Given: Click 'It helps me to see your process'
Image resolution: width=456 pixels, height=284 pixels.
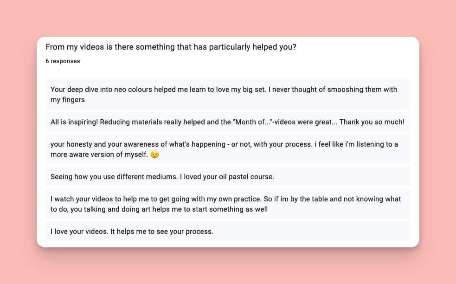Looking at the screenshot, I should [162, 232].
